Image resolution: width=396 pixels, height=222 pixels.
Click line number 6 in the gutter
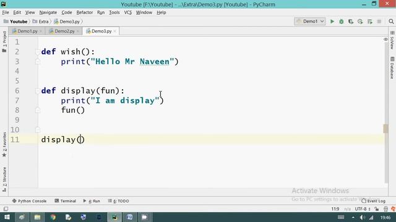(x=17, y=91)
